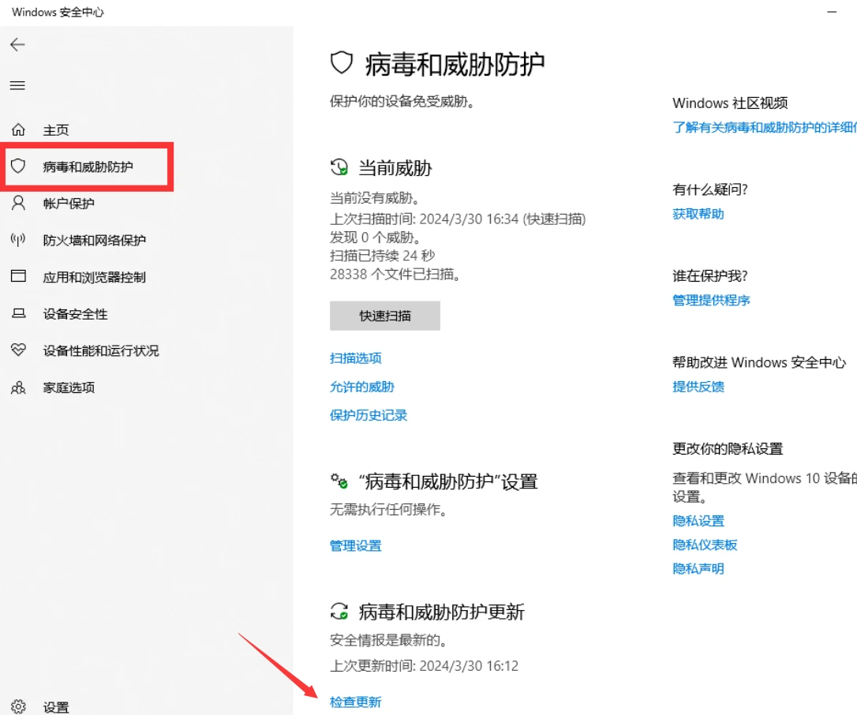This screenshot has height=715, width=857.
Task: Click 管理设置 link
Action: point(356,545)
